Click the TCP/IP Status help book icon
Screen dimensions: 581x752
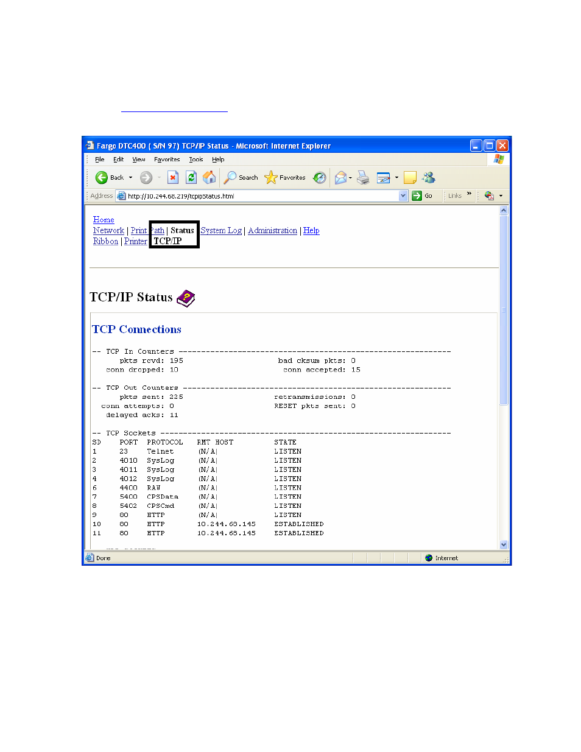tap(186, 298)
